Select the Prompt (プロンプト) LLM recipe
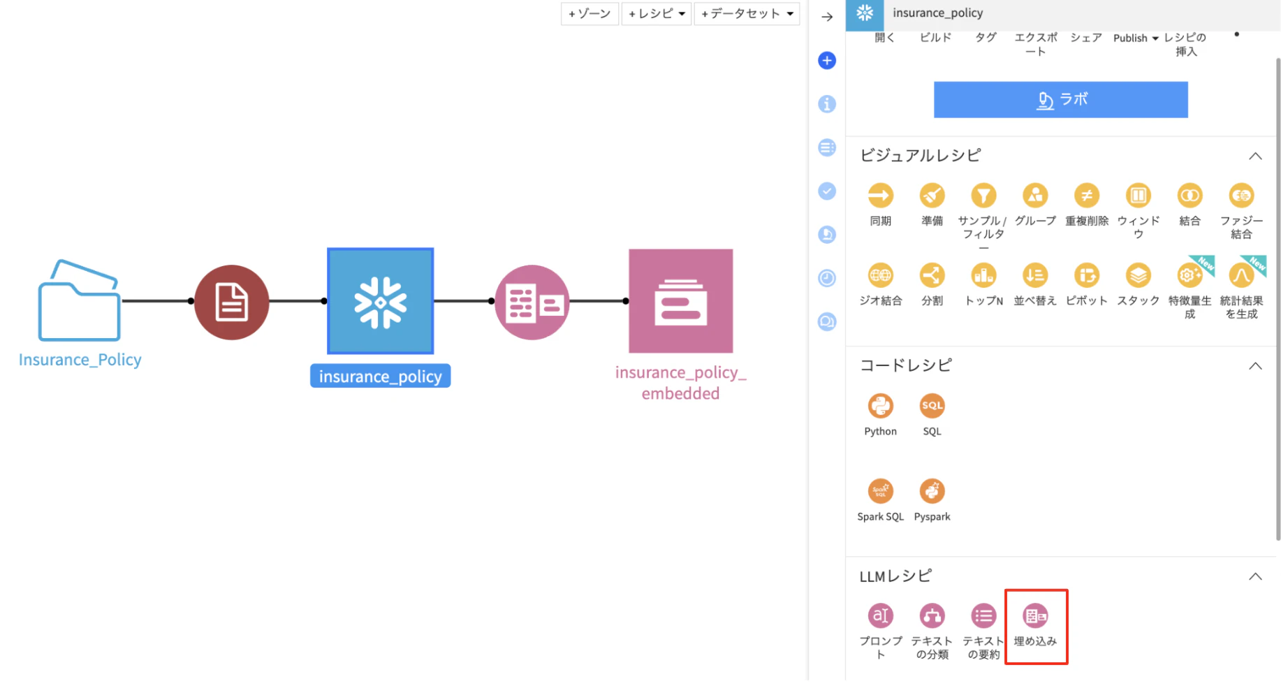The width and height of the screenshot is (1281, 686). coord(880,616)
